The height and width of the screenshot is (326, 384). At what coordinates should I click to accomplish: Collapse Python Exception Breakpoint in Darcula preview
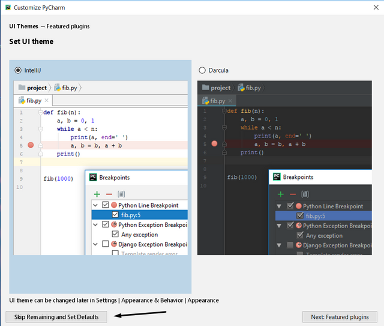279,226
